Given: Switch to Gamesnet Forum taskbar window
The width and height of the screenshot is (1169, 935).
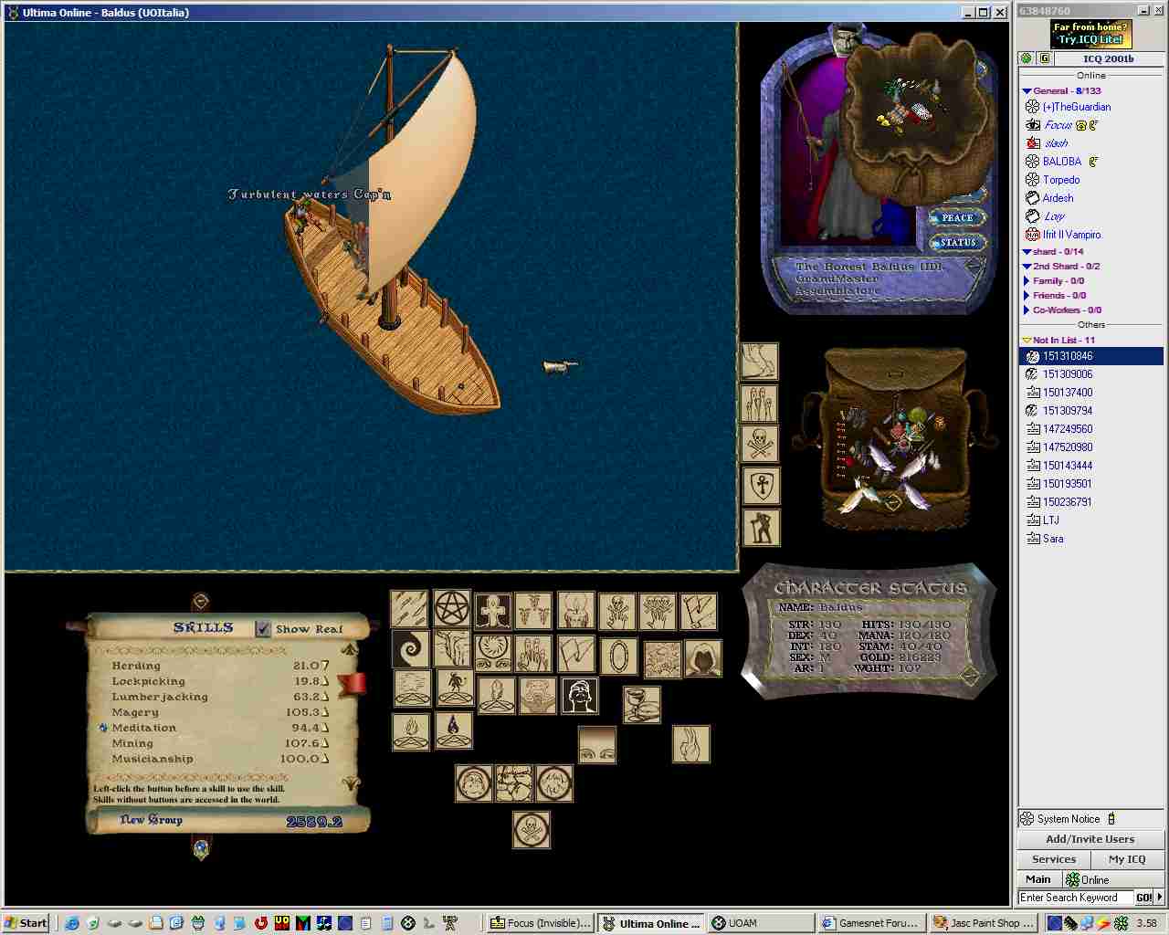Looking at the screenshot, I should 870,923.
